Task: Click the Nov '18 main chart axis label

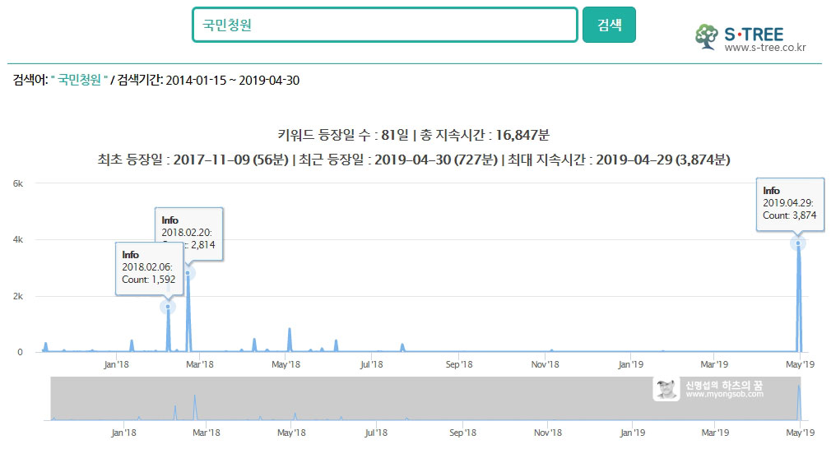Action: [x=545, y=364]
